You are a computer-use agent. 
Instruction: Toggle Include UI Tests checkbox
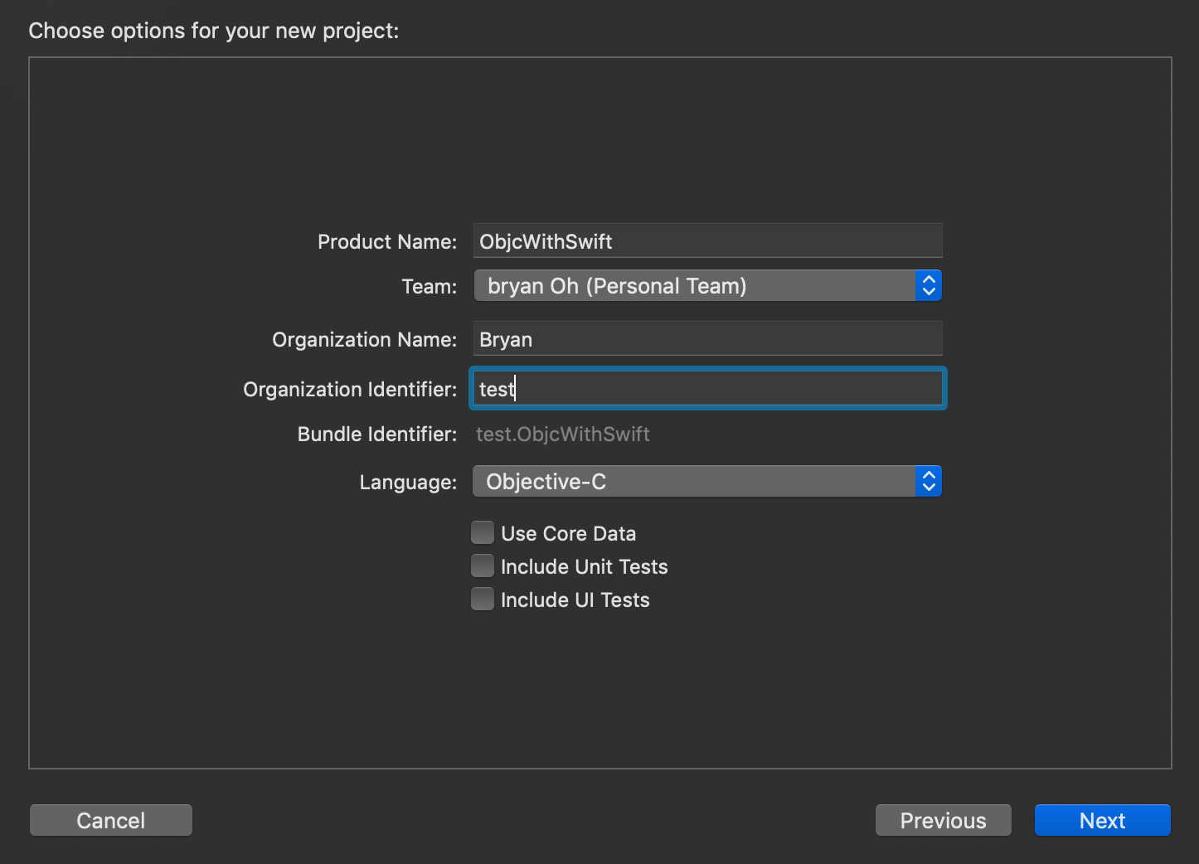[x=483, y=599]
